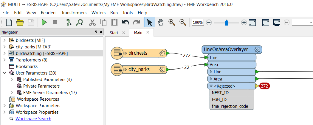The image size is (313, 125).
Task: Open the View menu
Action: [x=31, y=13]
